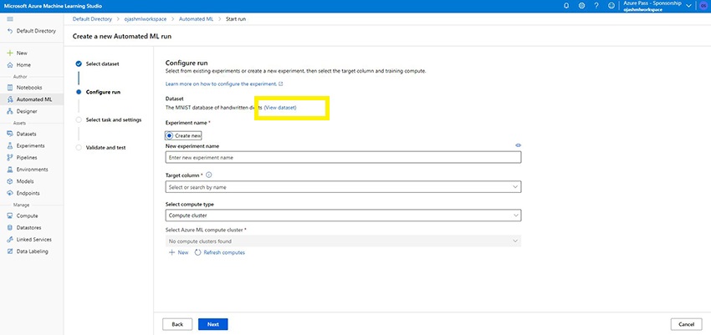Go to Datasets in the sidebar
Screen dimensions: 711x335
pos(27,134)
